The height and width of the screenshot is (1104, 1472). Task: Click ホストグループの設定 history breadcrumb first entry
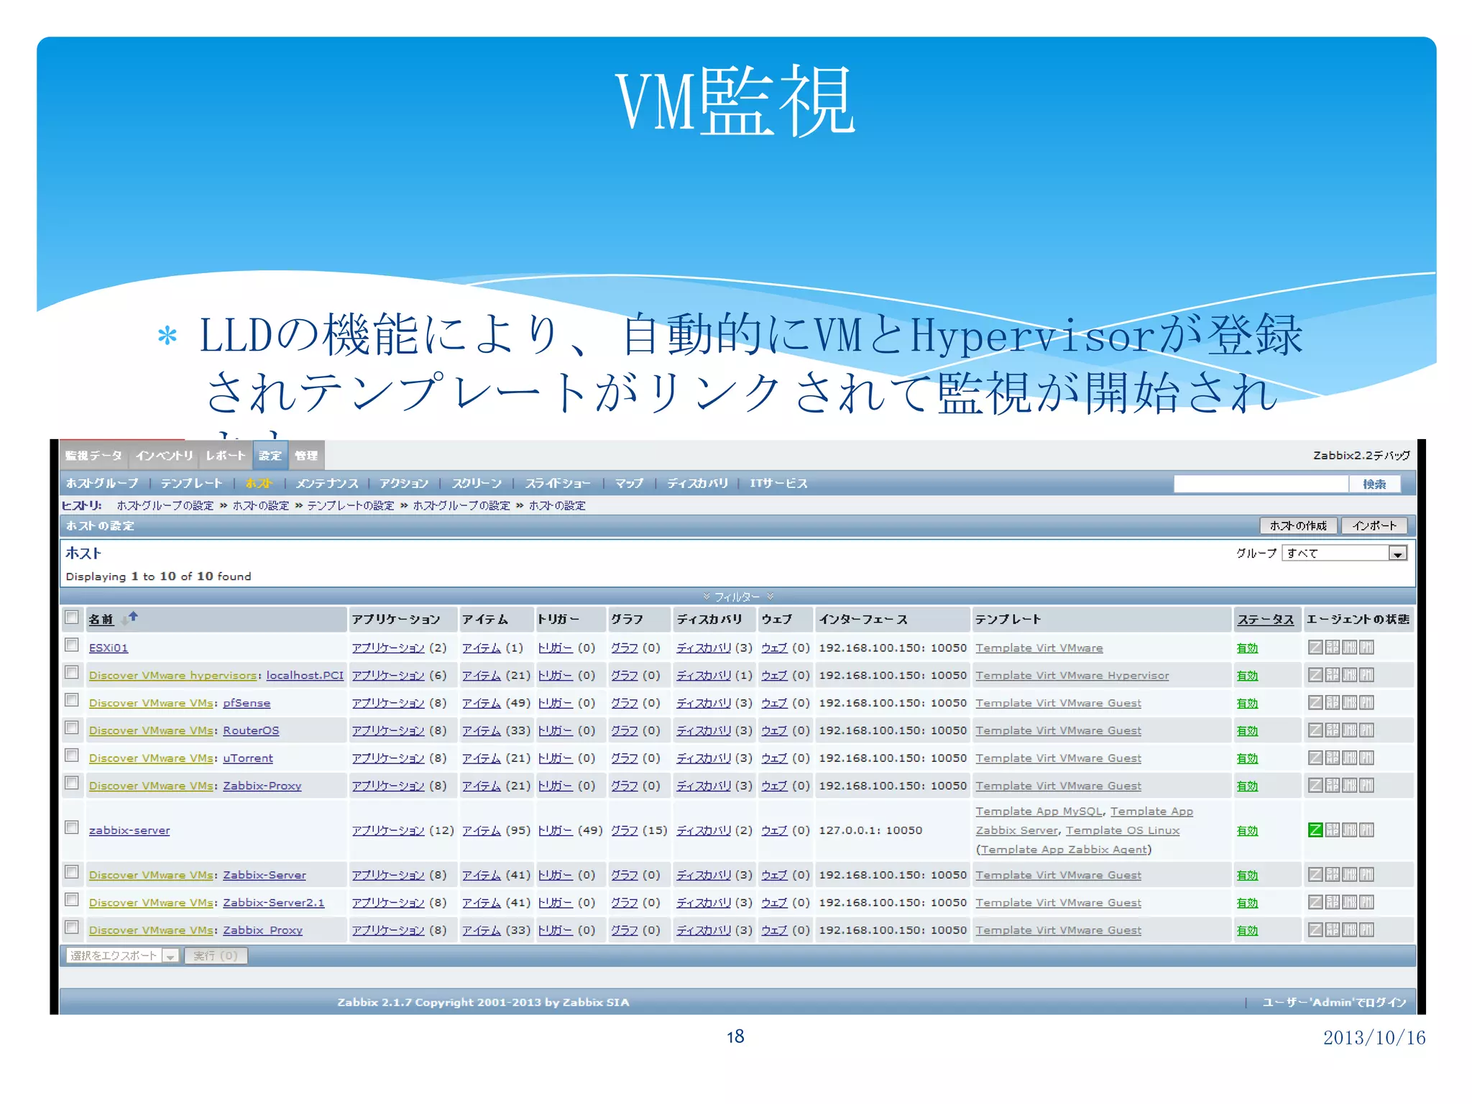click(165, 506)
